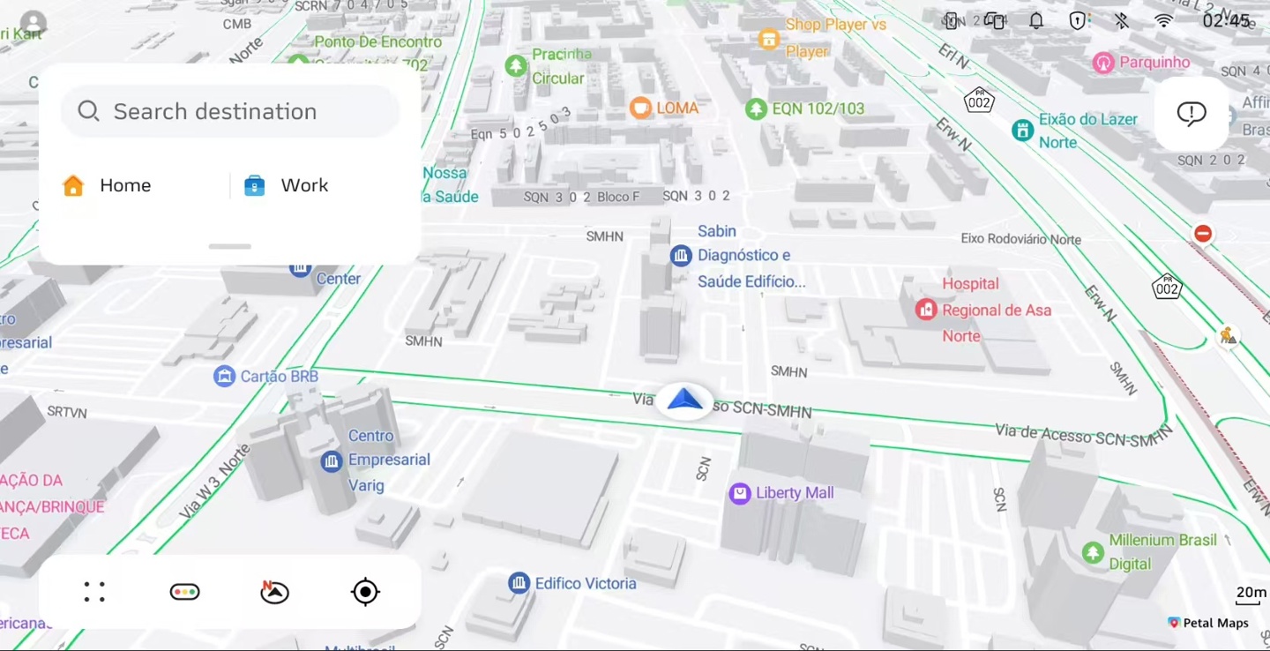Tap the Search destination field
1270x651 pixels.
[230, 111]
